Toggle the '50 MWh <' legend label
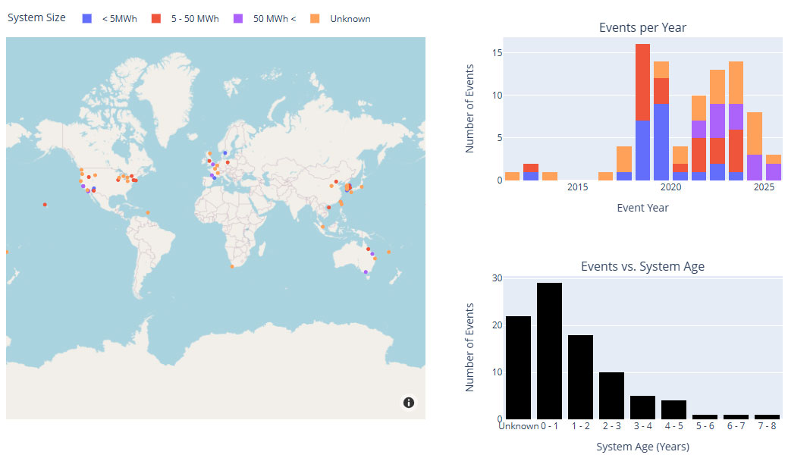This screenshot has height=458, width=788. click(270, 19)
